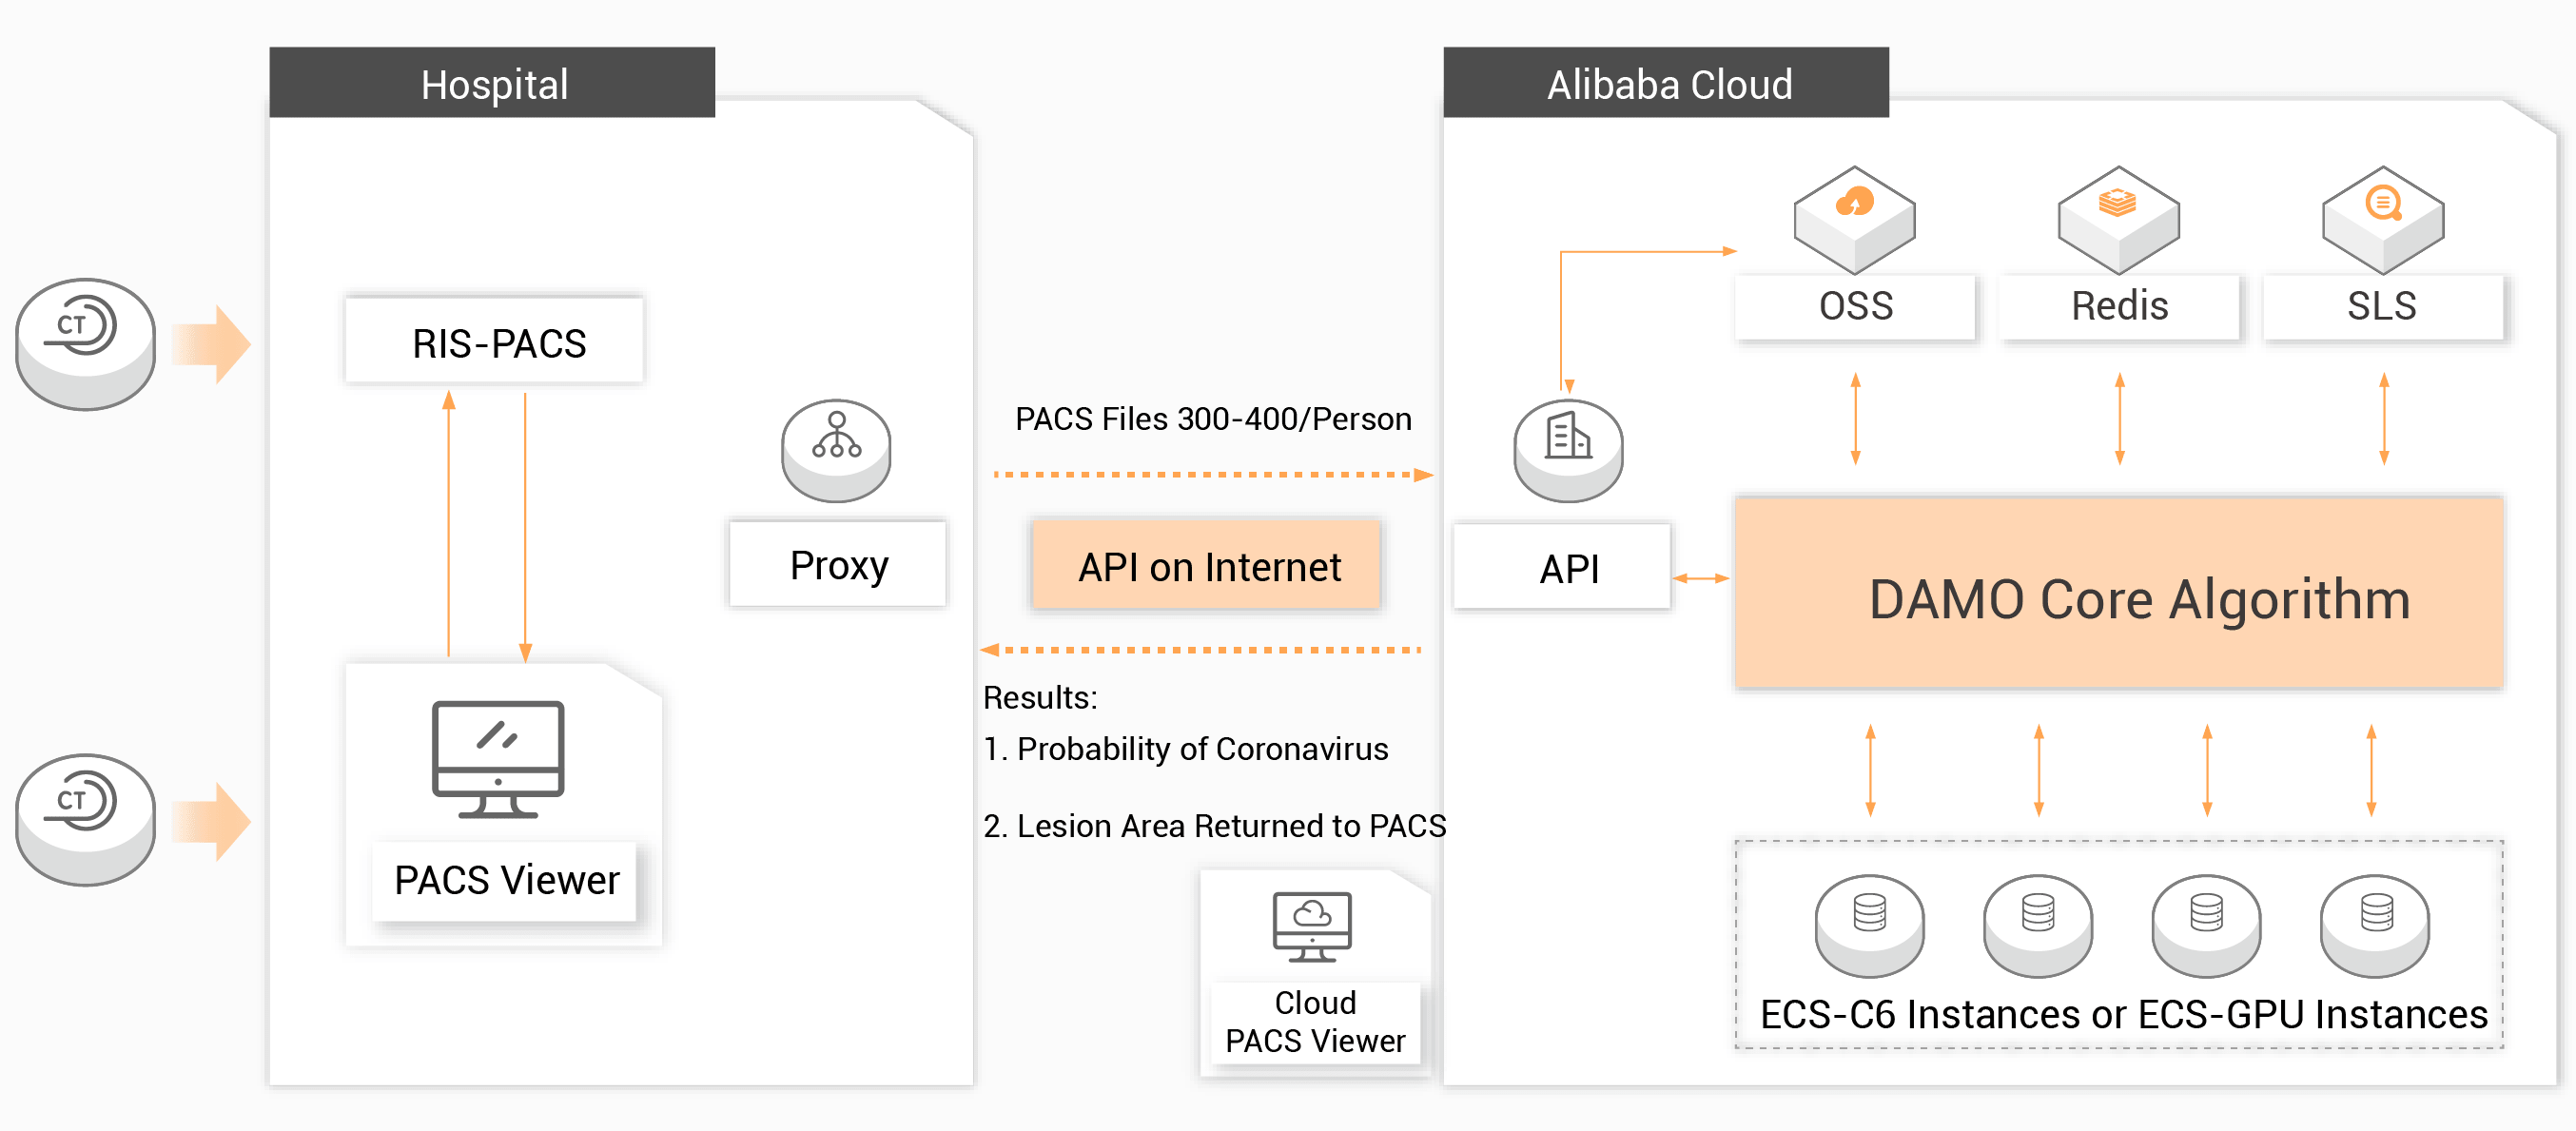The width and height of the screenshot is (2576, 1131).
Task: Click the API building icon
Action: 1568,448
